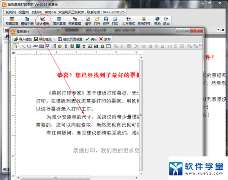Viewport: 228px width, 180px height.
Task: Select the barcode tool
Action: 72,46
